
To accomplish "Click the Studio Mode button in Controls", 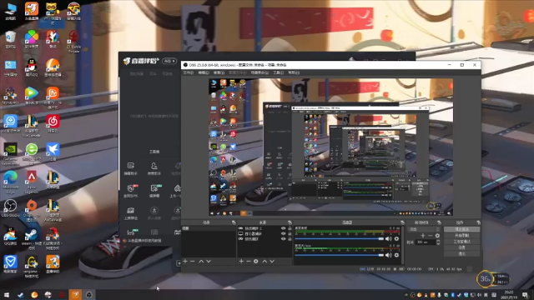I will coord(461,242).
